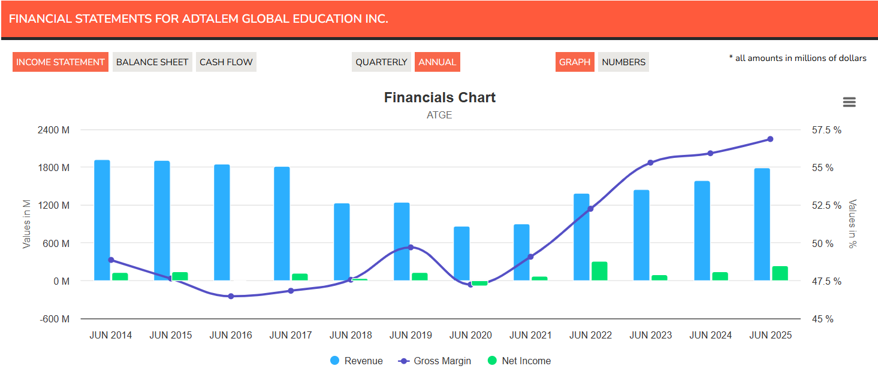Screen dimensions: 878x372
Task: Click the JUN 2016 gross margin point
Action: (231, 296)
